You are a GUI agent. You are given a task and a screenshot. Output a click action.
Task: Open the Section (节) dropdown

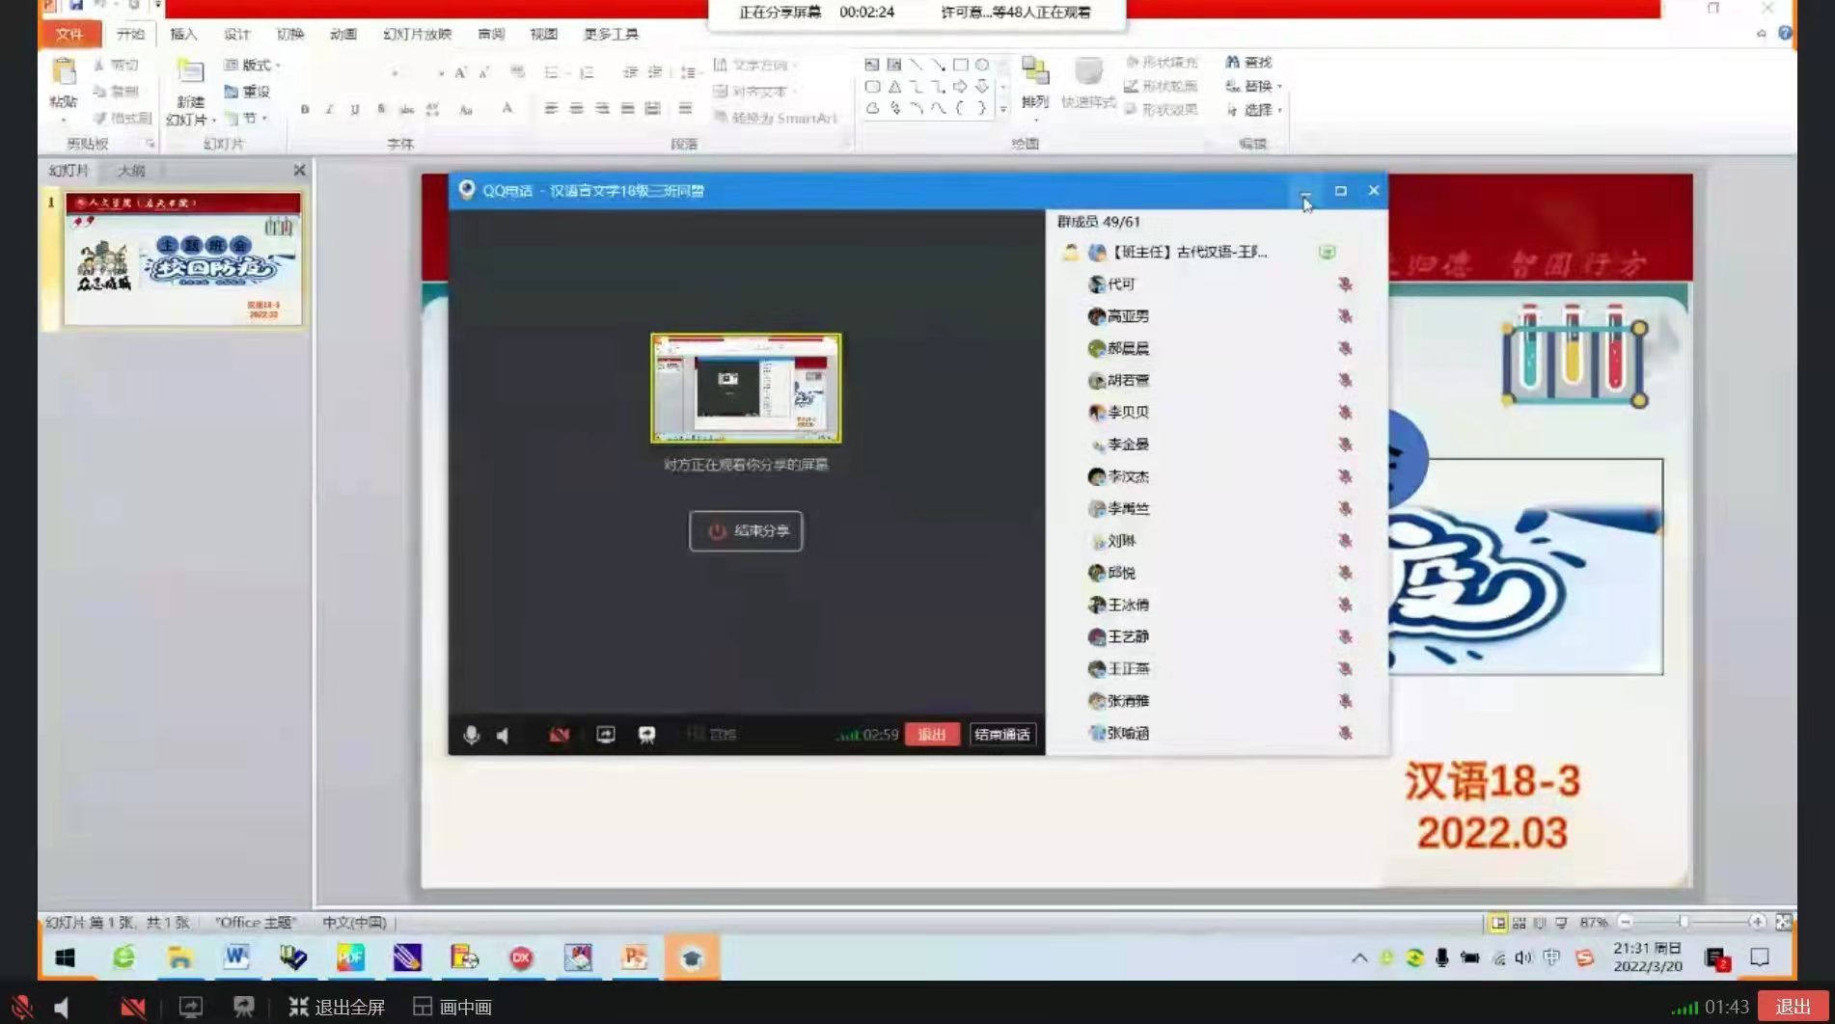click(252, 118)
